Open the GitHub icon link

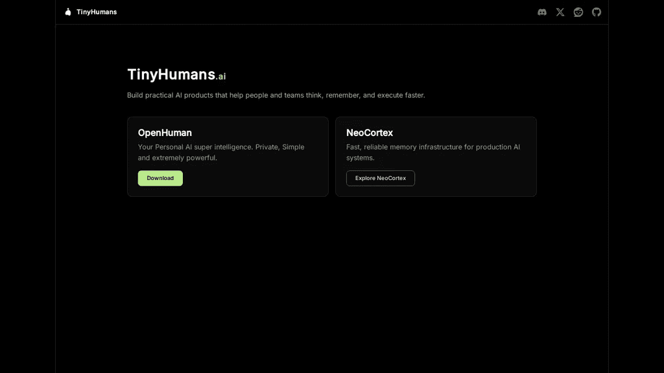pos(597,12)
